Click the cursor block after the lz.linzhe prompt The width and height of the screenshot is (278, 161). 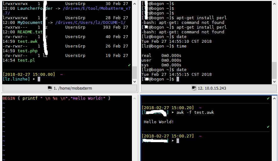39,79
